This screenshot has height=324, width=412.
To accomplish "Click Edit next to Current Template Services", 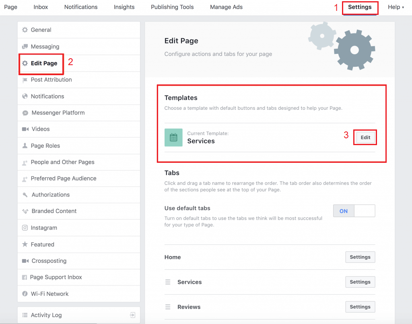I will click(x=365, y=137).
